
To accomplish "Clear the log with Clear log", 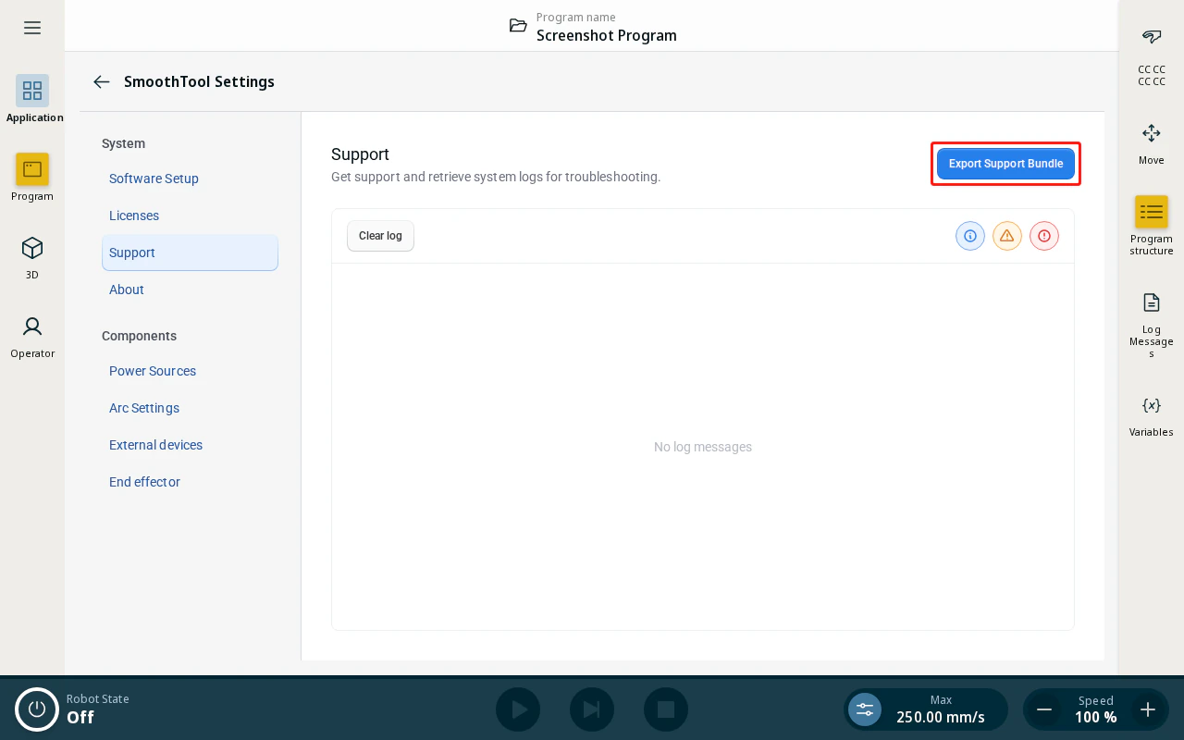I will coord(380,236).
